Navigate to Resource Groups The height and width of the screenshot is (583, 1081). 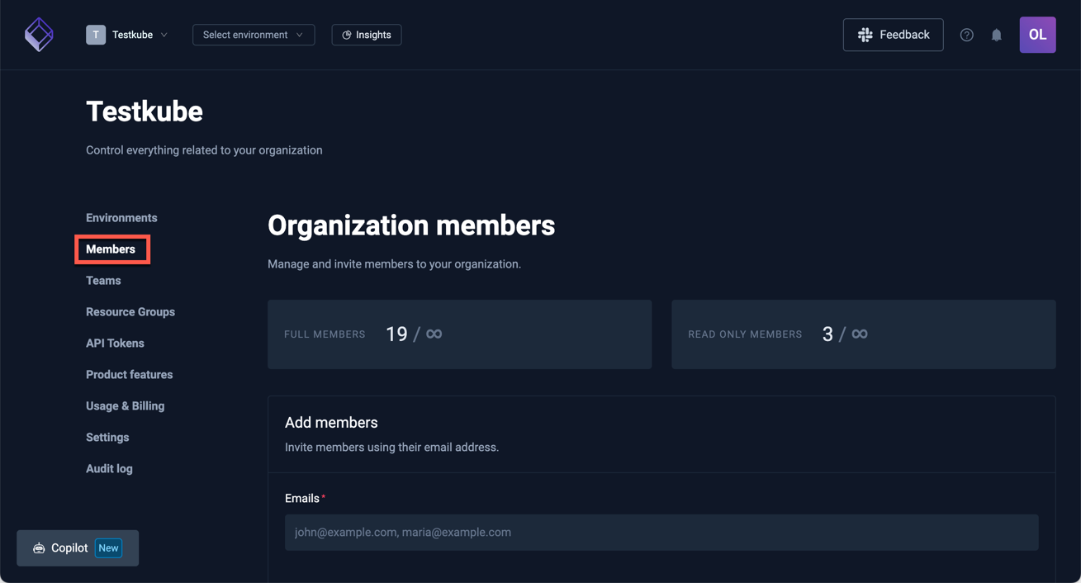coord(130,311)
